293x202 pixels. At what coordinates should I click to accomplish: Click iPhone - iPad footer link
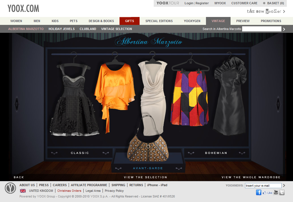coord(157,185)
